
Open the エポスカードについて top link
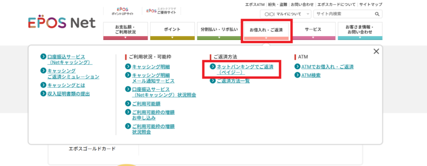pos(337,4)
